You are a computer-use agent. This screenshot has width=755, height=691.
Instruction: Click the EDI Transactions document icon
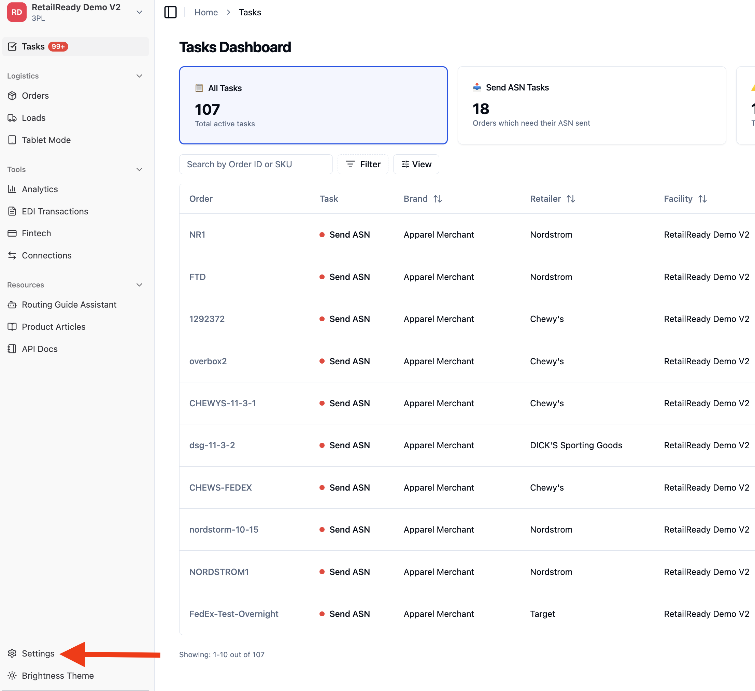(x=12, y=211)
